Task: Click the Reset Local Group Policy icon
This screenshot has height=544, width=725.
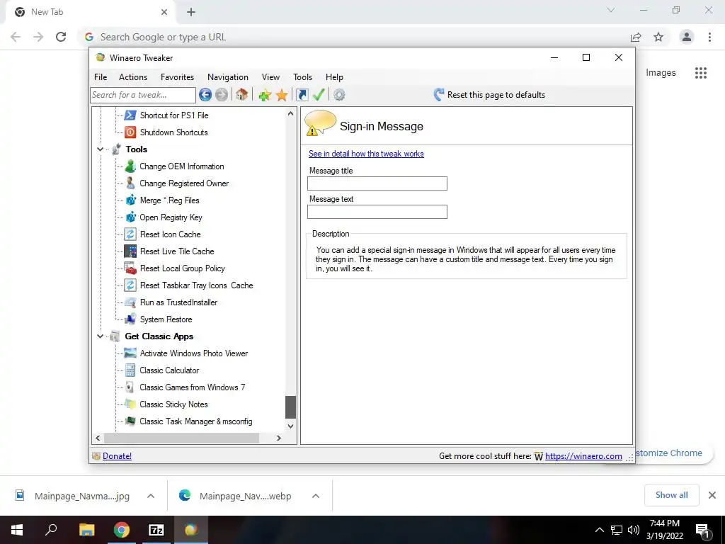Action: (130, 268)
